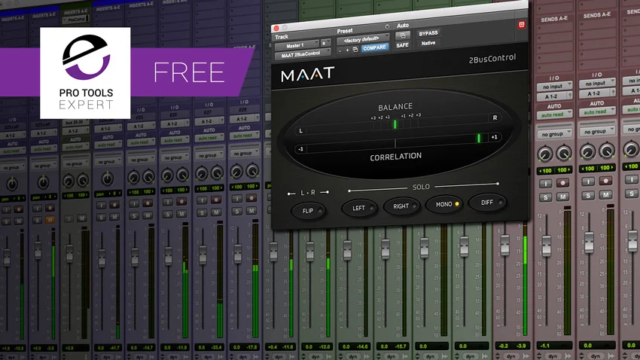The width and height of the screenshot is (640, 360).
Task: Open 'no group' selector on pink -1.1 strip
Action: [x=554, y=134]
